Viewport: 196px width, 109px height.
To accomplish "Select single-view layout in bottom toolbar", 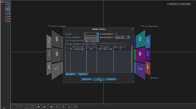I will point(14,107).
